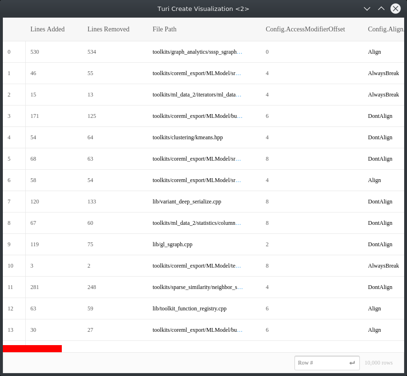
Task: Click the 10,000 rows label
Action: (378, 363)
